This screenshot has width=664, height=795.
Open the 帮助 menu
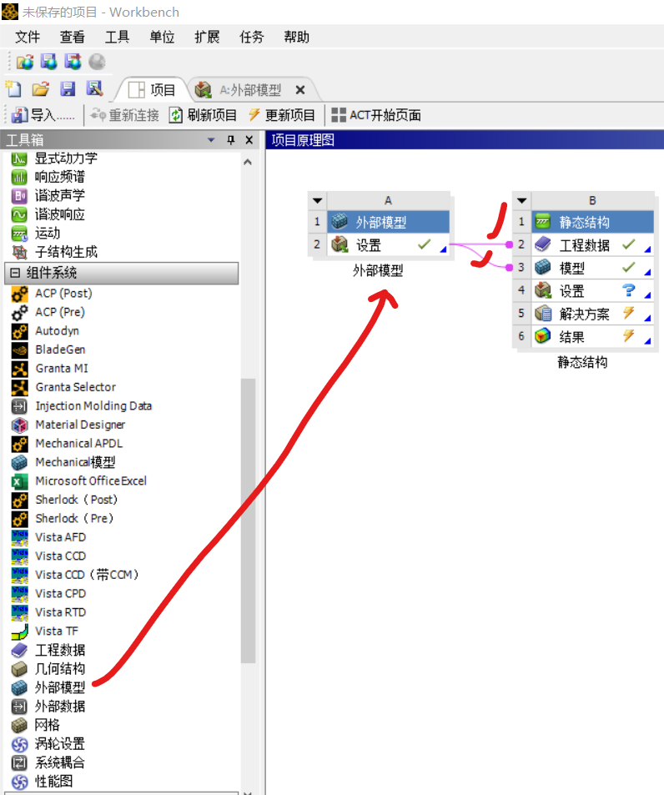pos(296,37)
